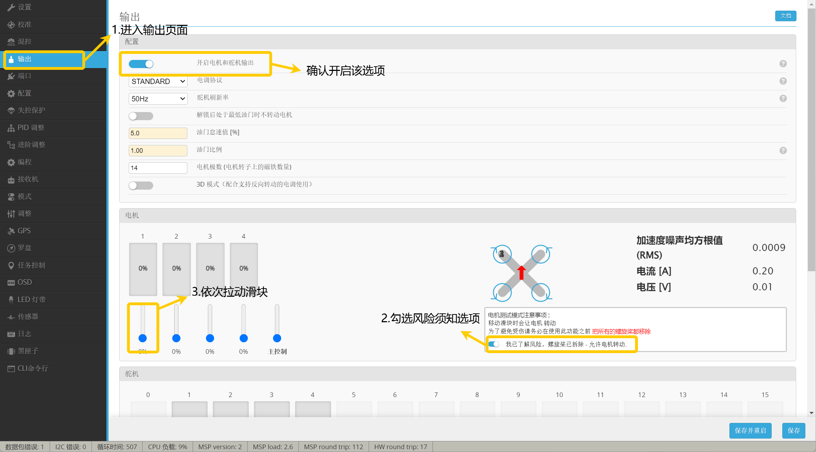Click the 任务控制 map pin icon

(11, 266)
